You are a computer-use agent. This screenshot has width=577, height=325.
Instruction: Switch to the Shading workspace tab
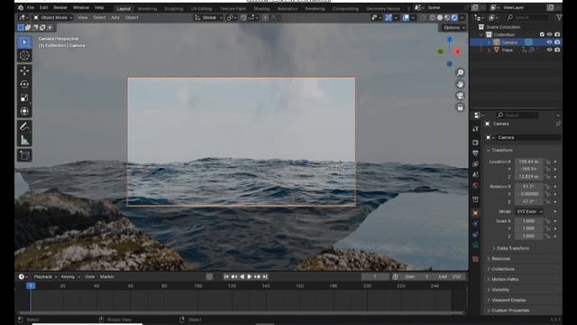click(x=261, y=8)
